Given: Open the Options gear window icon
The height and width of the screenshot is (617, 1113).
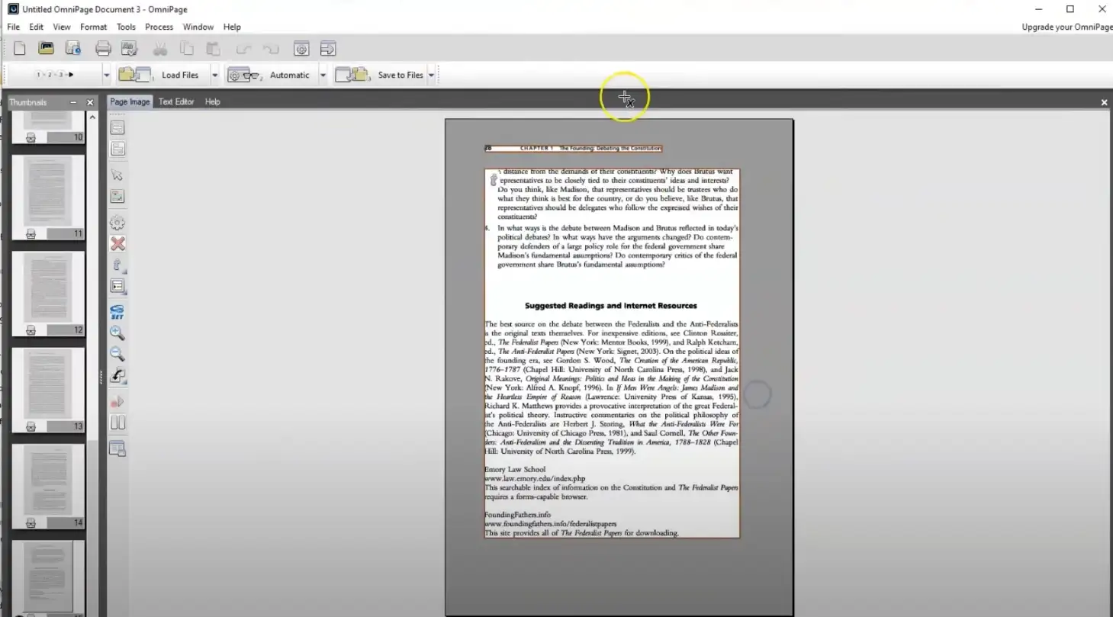Looking at the screenshot, I should [x=301, y=49].
